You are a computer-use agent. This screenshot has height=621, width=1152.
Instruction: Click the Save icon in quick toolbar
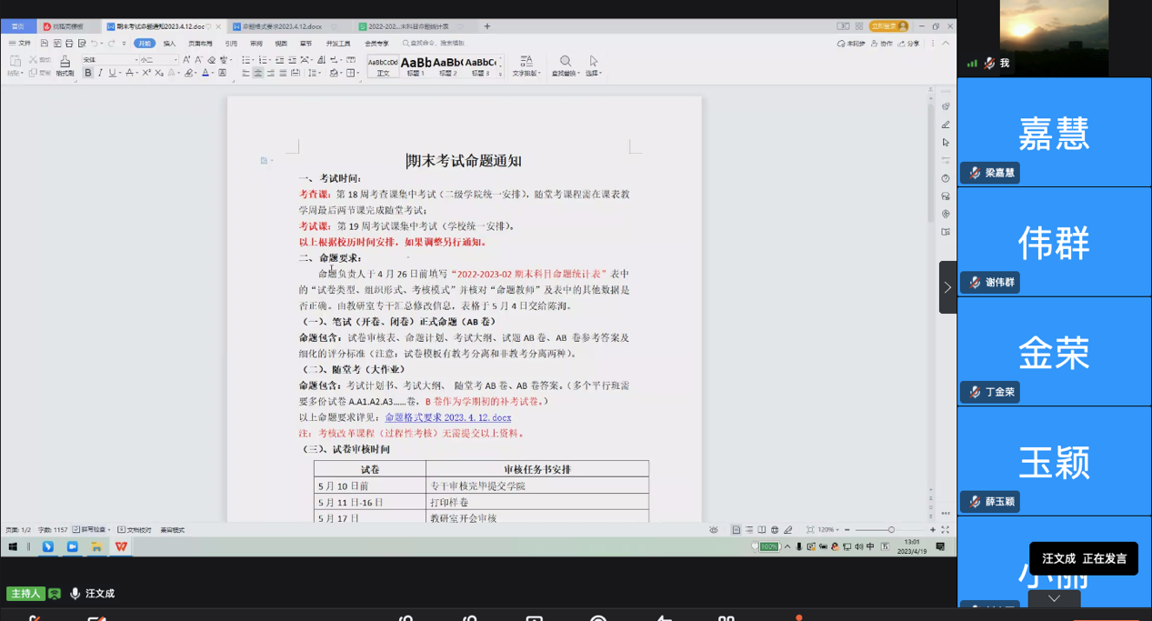[44, 43]
